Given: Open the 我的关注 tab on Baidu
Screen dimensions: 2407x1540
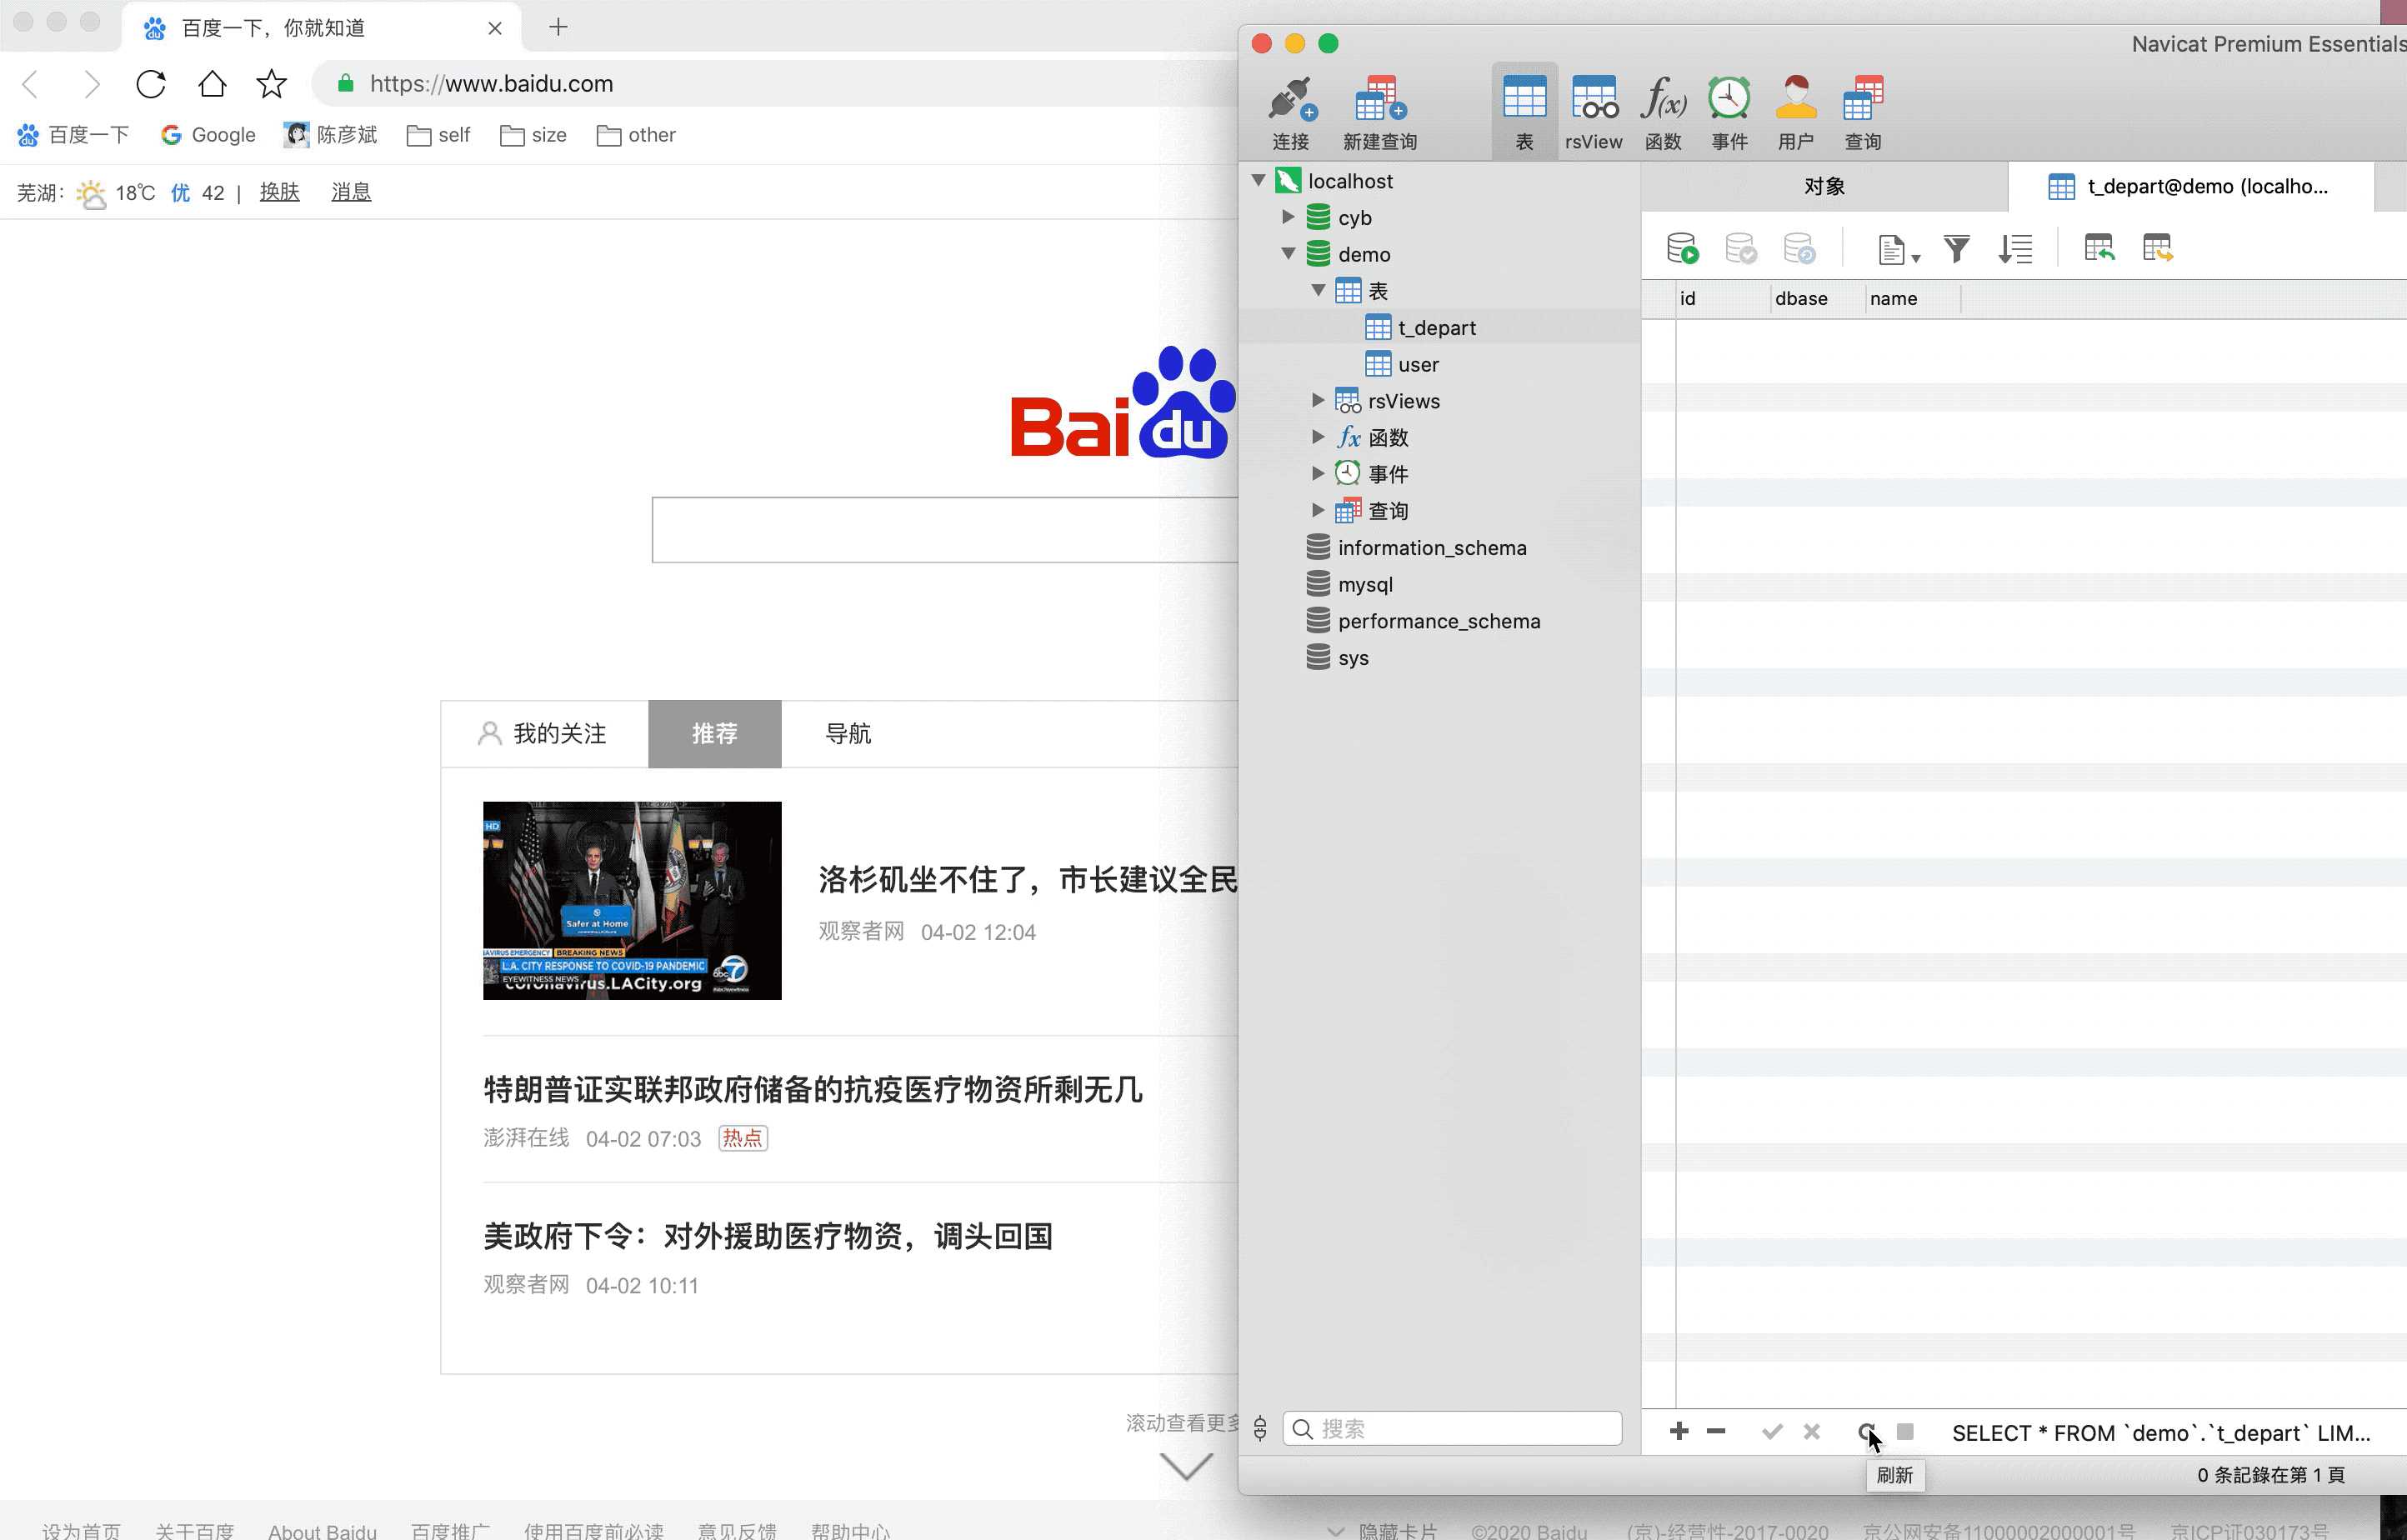Looking at the screenshot, I should tap(544, 733).
